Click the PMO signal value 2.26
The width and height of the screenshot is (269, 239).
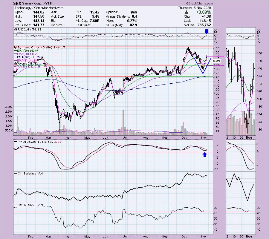pyautogui.click(x=58, y=142)
